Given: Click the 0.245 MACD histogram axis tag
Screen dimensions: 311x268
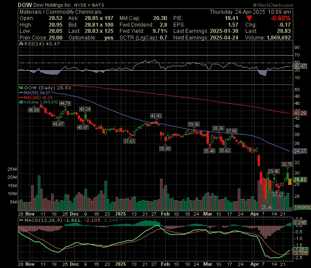Looking at the screenshot, I should [300, 222].
